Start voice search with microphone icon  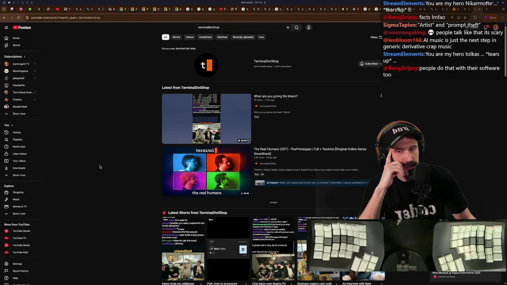[309, 27]
